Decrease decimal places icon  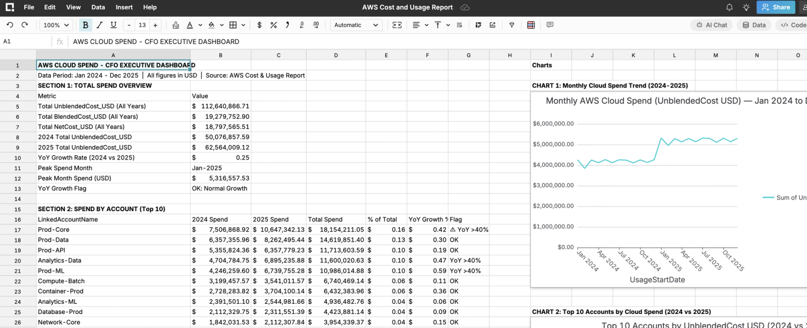click(302, 25)
